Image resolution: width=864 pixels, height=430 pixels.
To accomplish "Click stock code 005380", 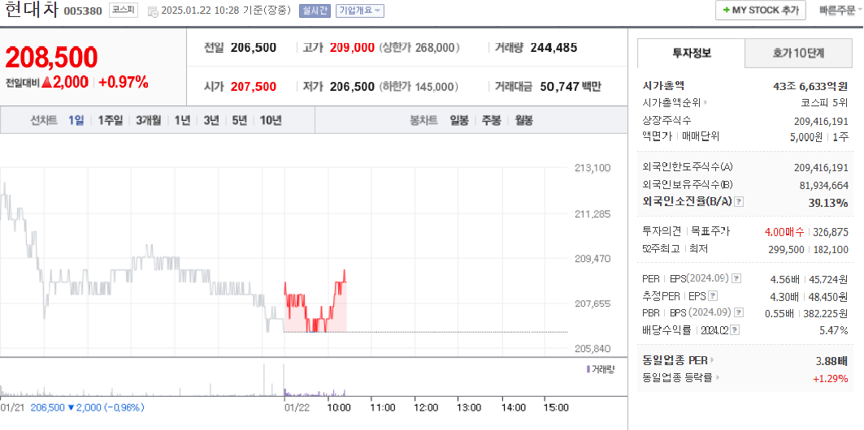I will 83,11.
